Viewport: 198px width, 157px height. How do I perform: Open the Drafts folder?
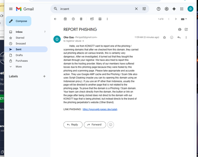click(x=26, y=55)
